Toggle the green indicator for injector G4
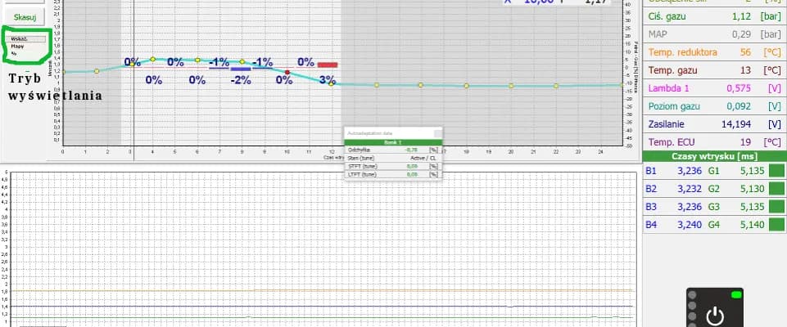Viewport: 787px width, 327px height. [776, 224]
